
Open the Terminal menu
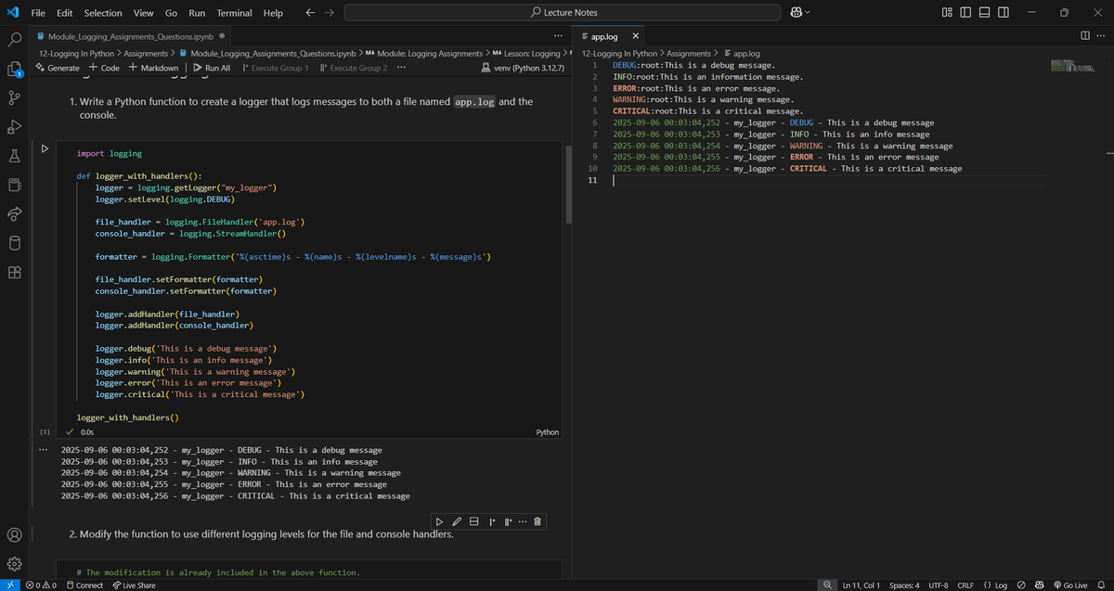[x=234, y=13]
